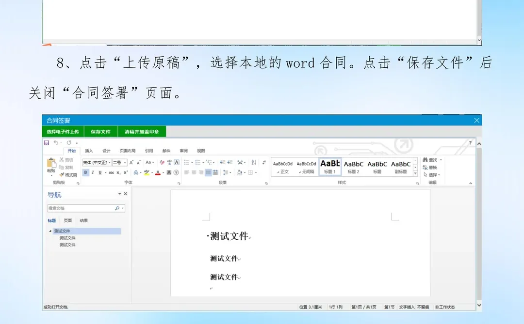Viewport: 524px width, 324px height.
Task: Toggle the strikethrough formatting
Action: coord(112,172)
